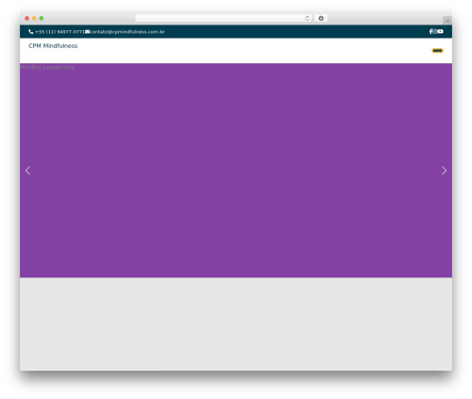Toggle the yellow-outlined hamburger menu
472x399 pixels.
(x=437, y=51)
